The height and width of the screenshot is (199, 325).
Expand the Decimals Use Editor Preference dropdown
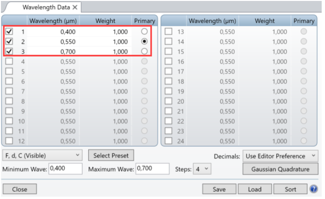click(280, 155)
